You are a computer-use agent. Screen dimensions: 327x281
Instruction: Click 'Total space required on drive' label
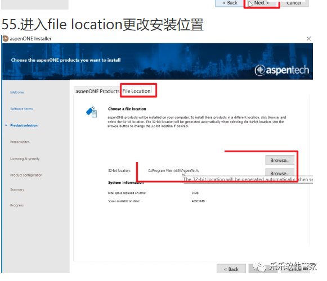[x=127, y=193]
